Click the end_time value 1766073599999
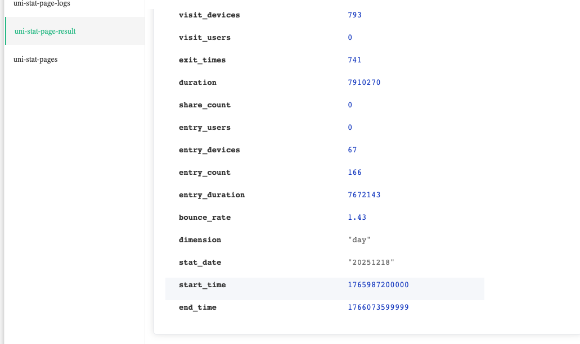Viewport: 580px width, 344px height. tap(378, 307)
